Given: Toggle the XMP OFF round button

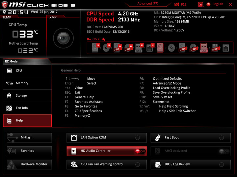Looking at the screenshot, I should [x=63, y=38].
